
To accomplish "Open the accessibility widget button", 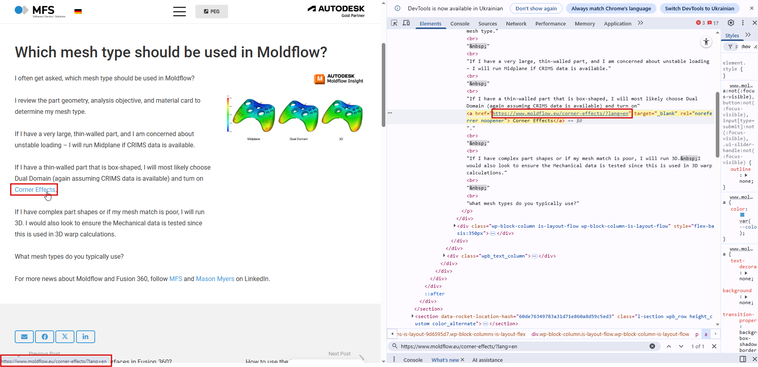I will point(706,42).
